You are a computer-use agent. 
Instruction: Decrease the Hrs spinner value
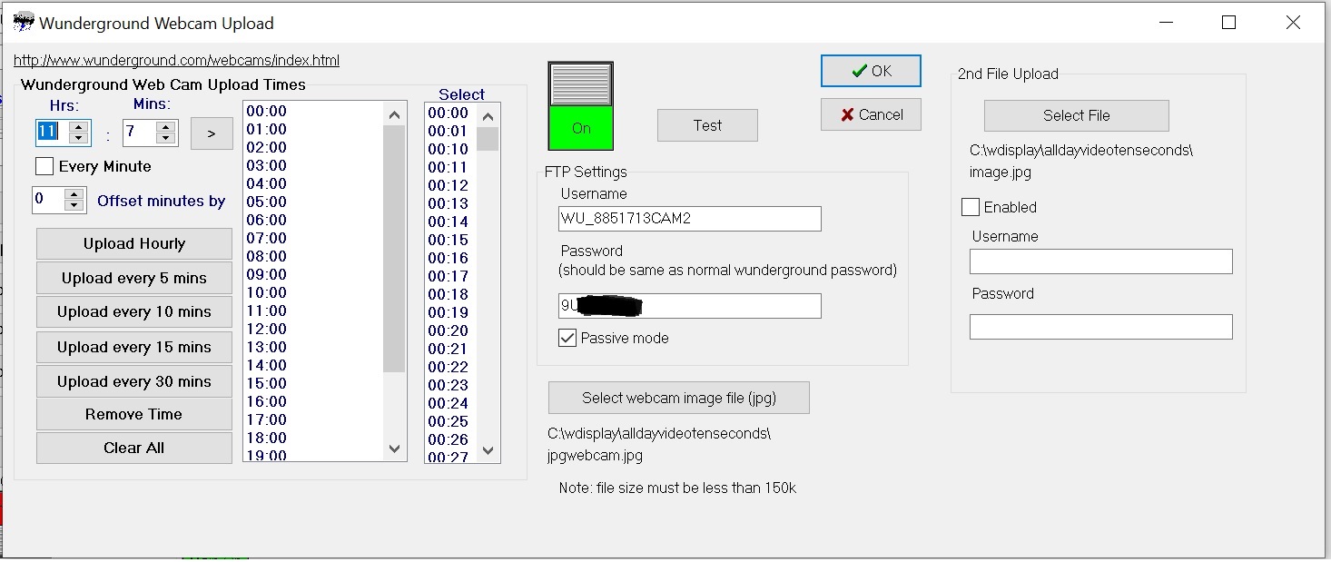[79, 138]
